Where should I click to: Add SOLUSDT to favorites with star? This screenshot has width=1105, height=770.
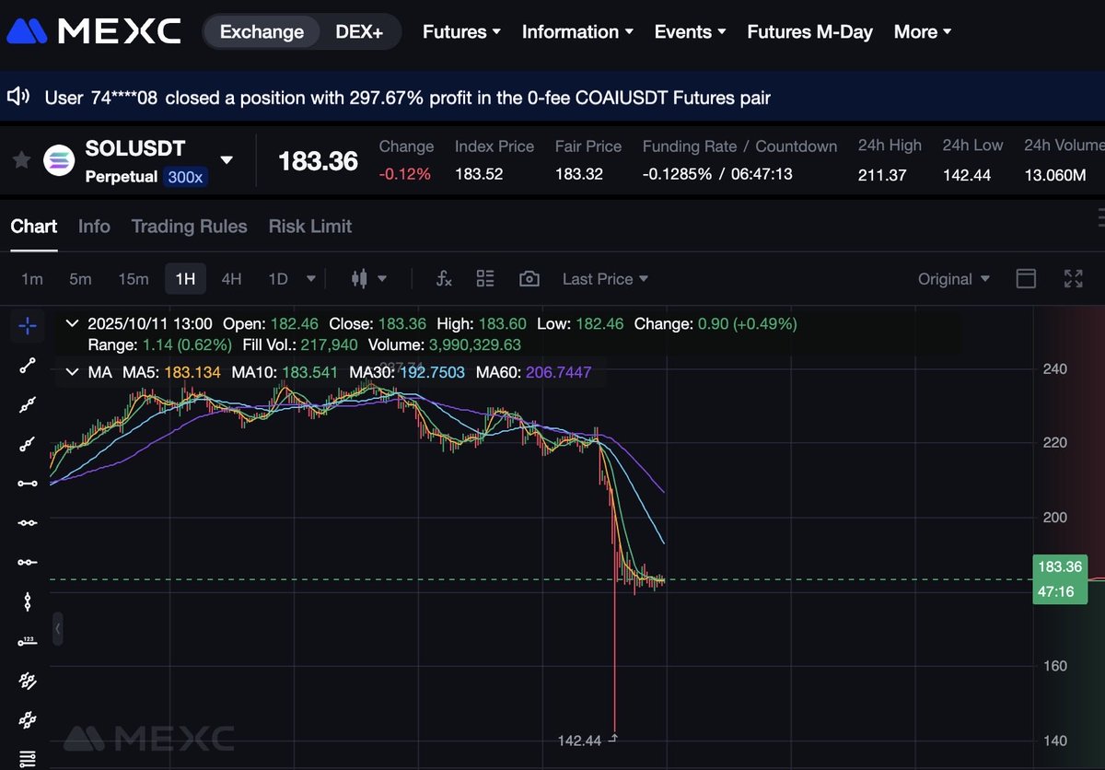point(20,160)
